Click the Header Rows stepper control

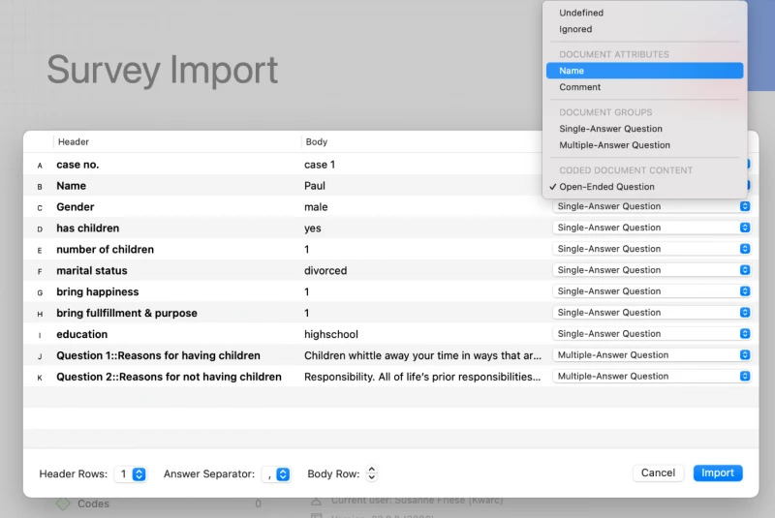point(139,474)
